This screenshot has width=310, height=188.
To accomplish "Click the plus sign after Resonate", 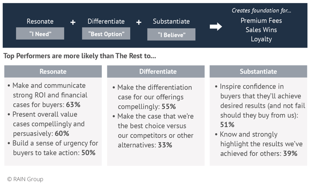I will pos(73,22).
